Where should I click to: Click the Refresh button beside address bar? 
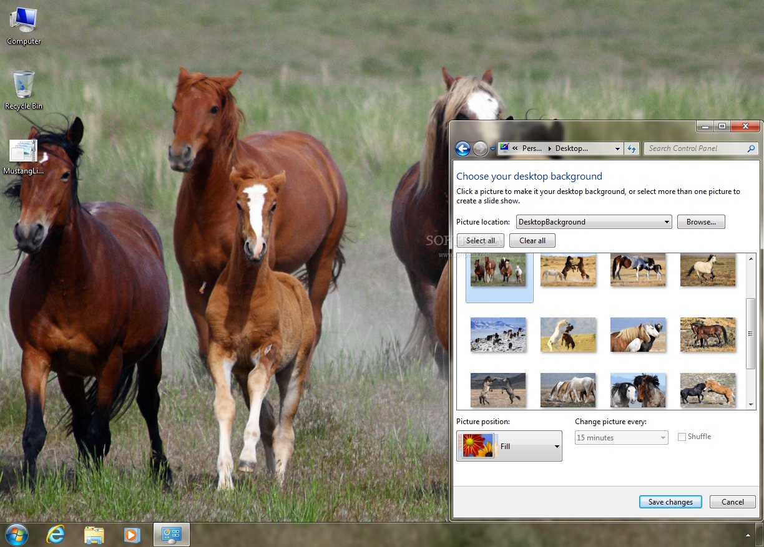point(631,148)
